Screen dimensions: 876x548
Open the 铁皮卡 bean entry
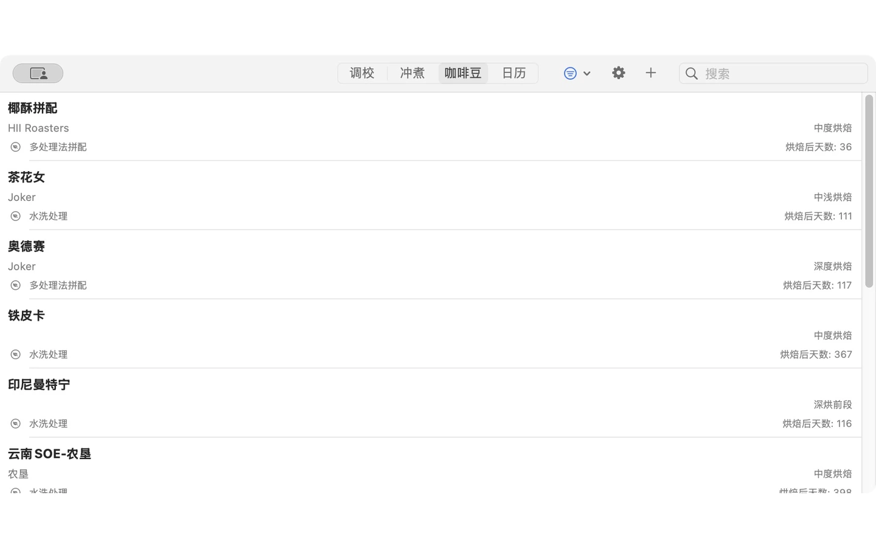(431, 334)
